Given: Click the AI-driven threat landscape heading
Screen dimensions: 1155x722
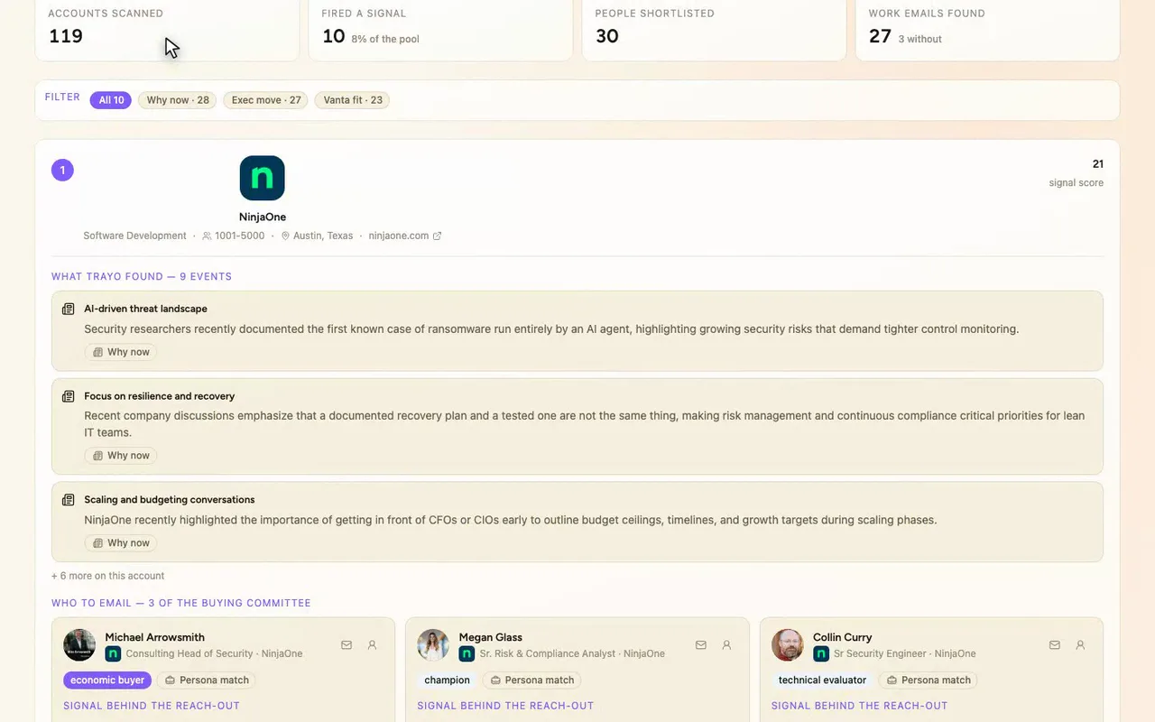Looking at the screenshot, I should [145, 309].
